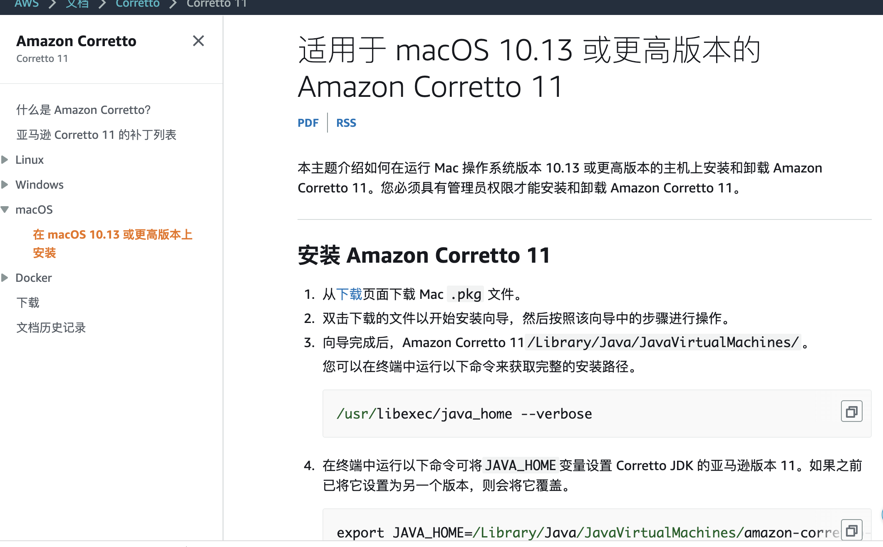This screenshot has width=883, height=547.
Task: Click the Linux sidebar label
Action: 30,160
